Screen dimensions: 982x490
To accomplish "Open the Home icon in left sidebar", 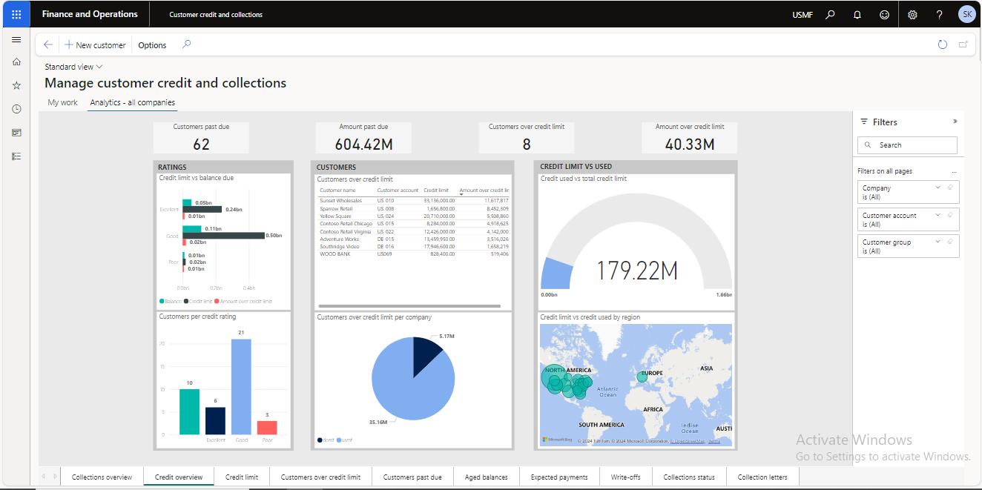I will tap(16, 62).
